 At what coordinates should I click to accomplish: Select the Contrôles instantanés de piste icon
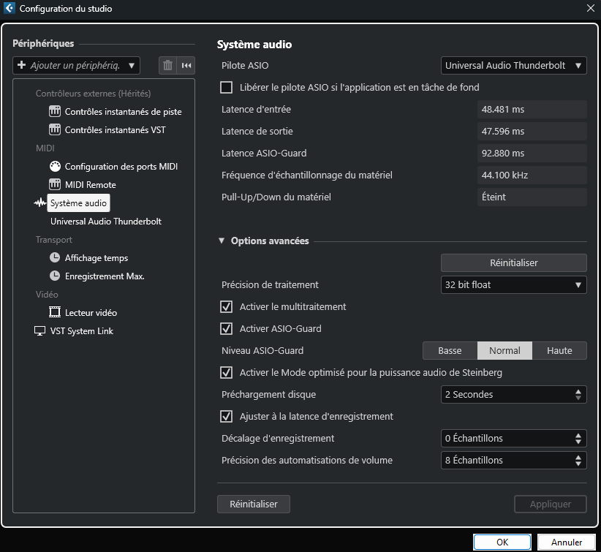click(55, 112)
